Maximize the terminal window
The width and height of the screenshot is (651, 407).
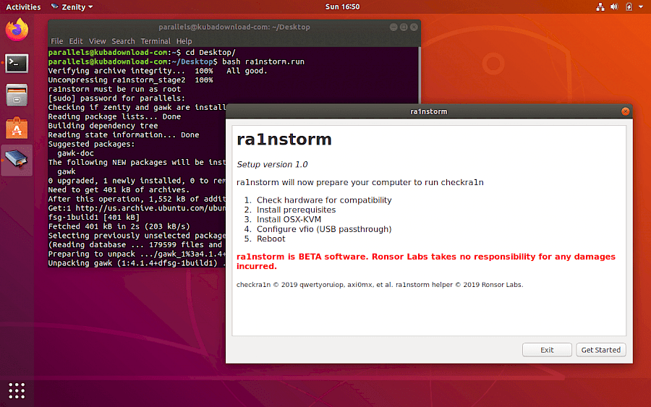coord(404,27)
